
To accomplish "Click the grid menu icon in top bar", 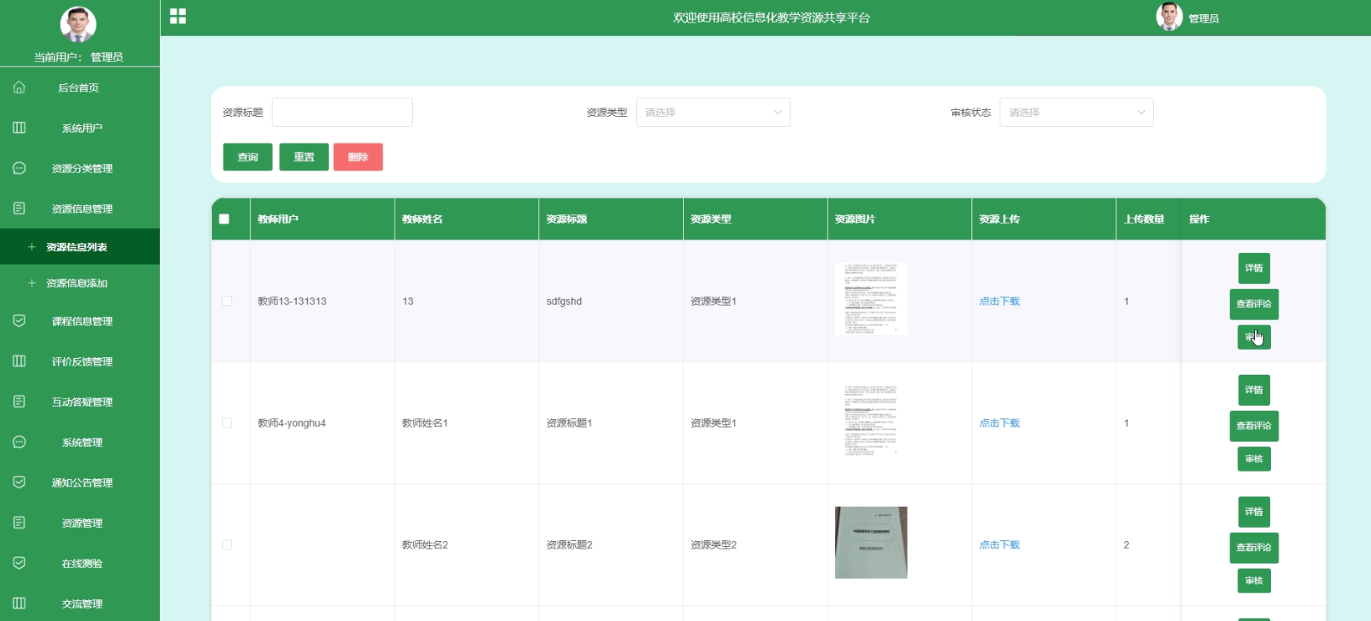I will (x=177, y=16).
